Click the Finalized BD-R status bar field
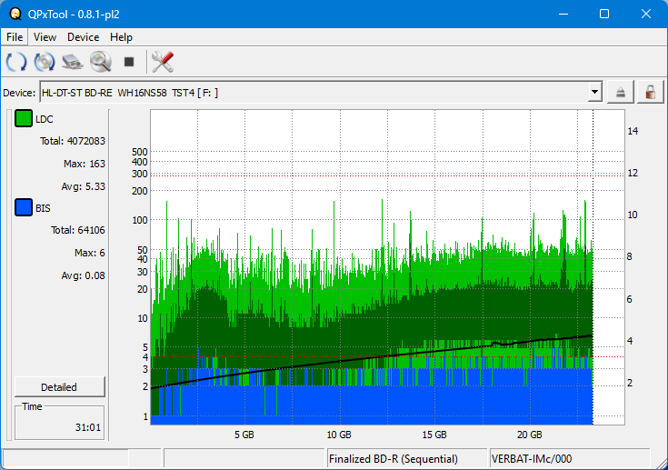 (405, 459)
